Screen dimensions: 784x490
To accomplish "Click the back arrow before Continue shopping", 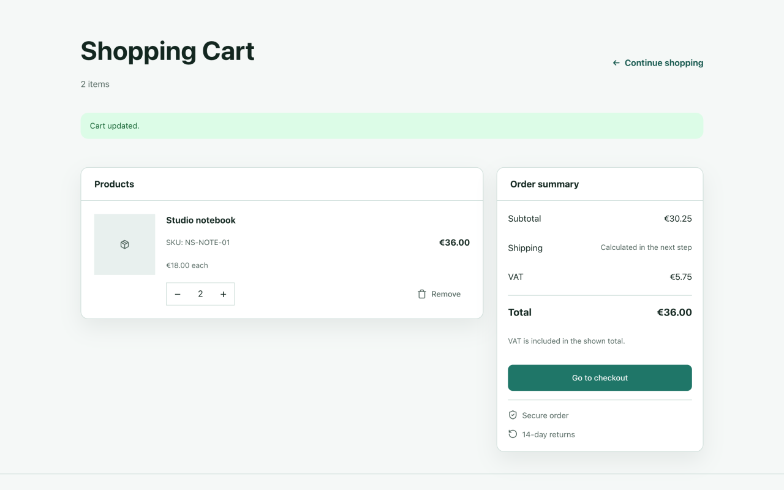I will coord(616,63).
